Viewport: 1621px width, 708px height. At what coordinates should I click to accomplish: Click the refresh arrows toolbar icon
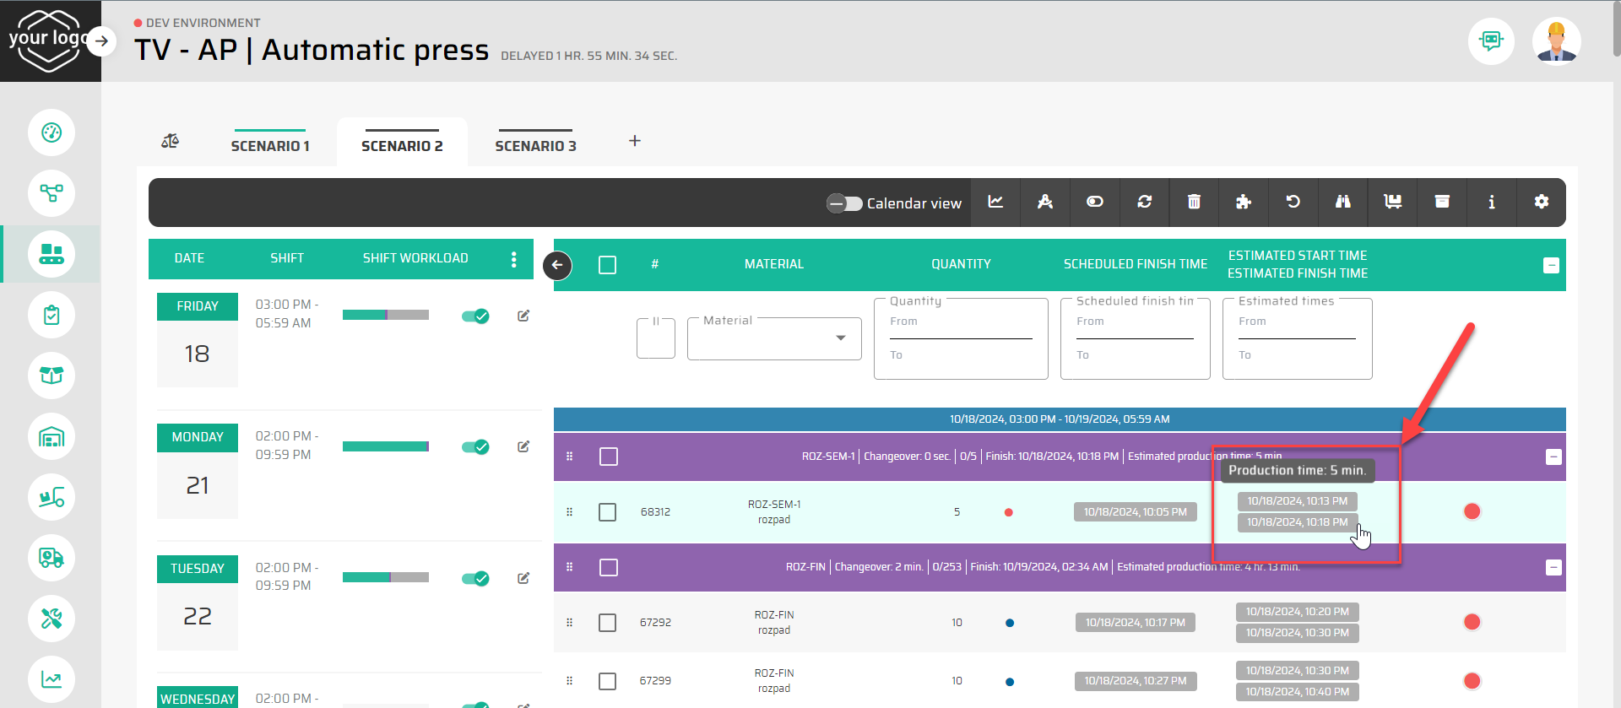click(1144, 203)
